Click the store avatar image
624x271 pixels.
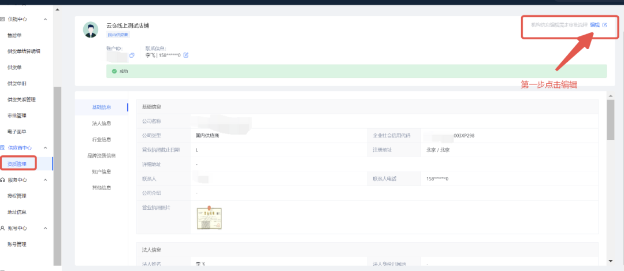pyautogui.click(x=91, y=29)
